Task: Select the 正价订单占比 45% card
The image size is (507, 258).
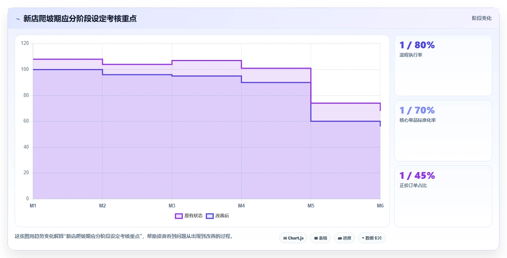Action: (x=443, y=196)
